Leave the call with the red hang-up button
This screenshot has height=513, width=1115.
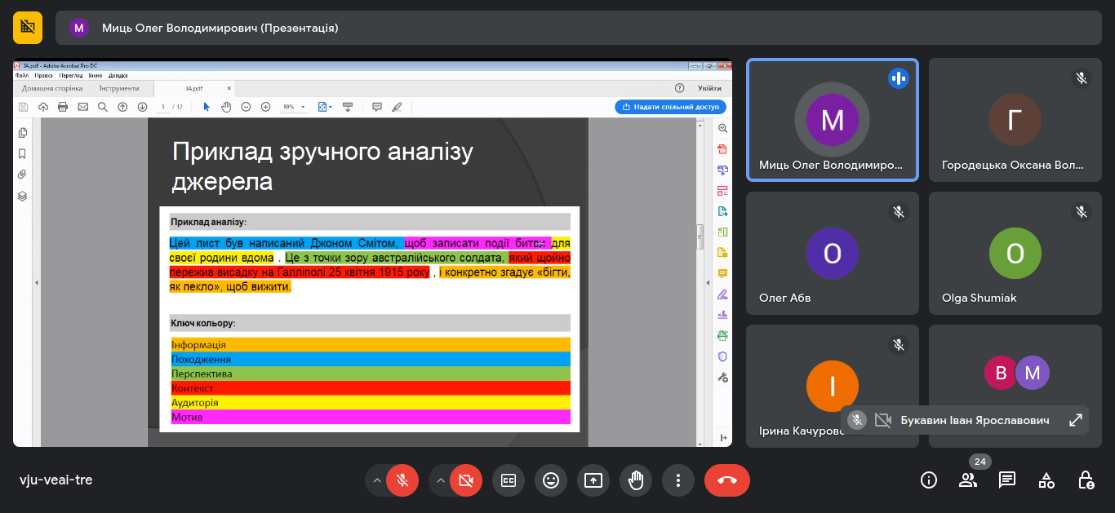pos(726,480)
